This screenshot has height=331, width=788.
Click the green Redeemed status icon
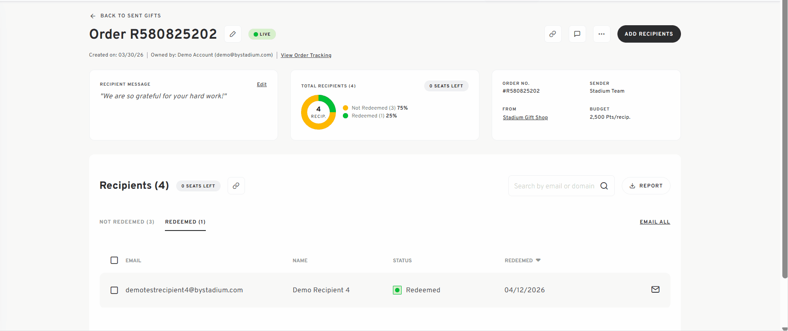[x=397, y=290]
